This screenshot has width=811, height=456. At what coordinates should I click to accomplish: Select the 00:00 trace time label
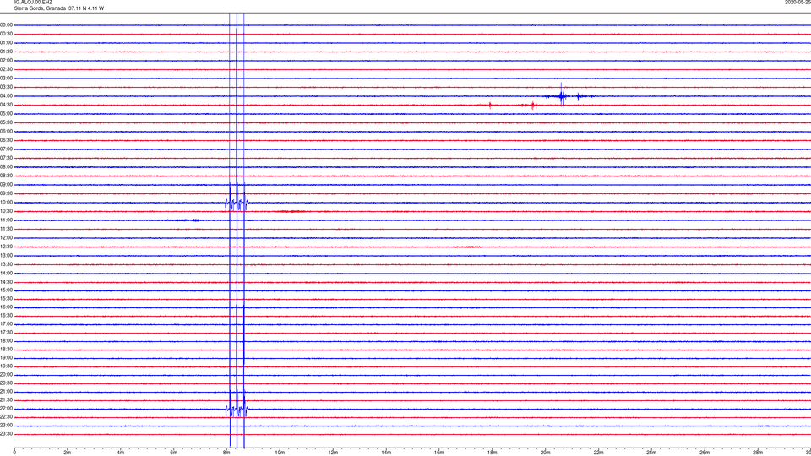point(6,24)
